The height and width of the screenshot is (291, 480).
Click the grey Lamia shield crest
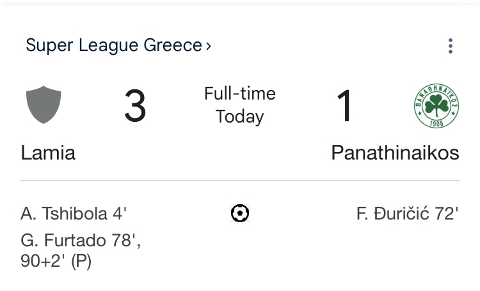coord(44,105)
